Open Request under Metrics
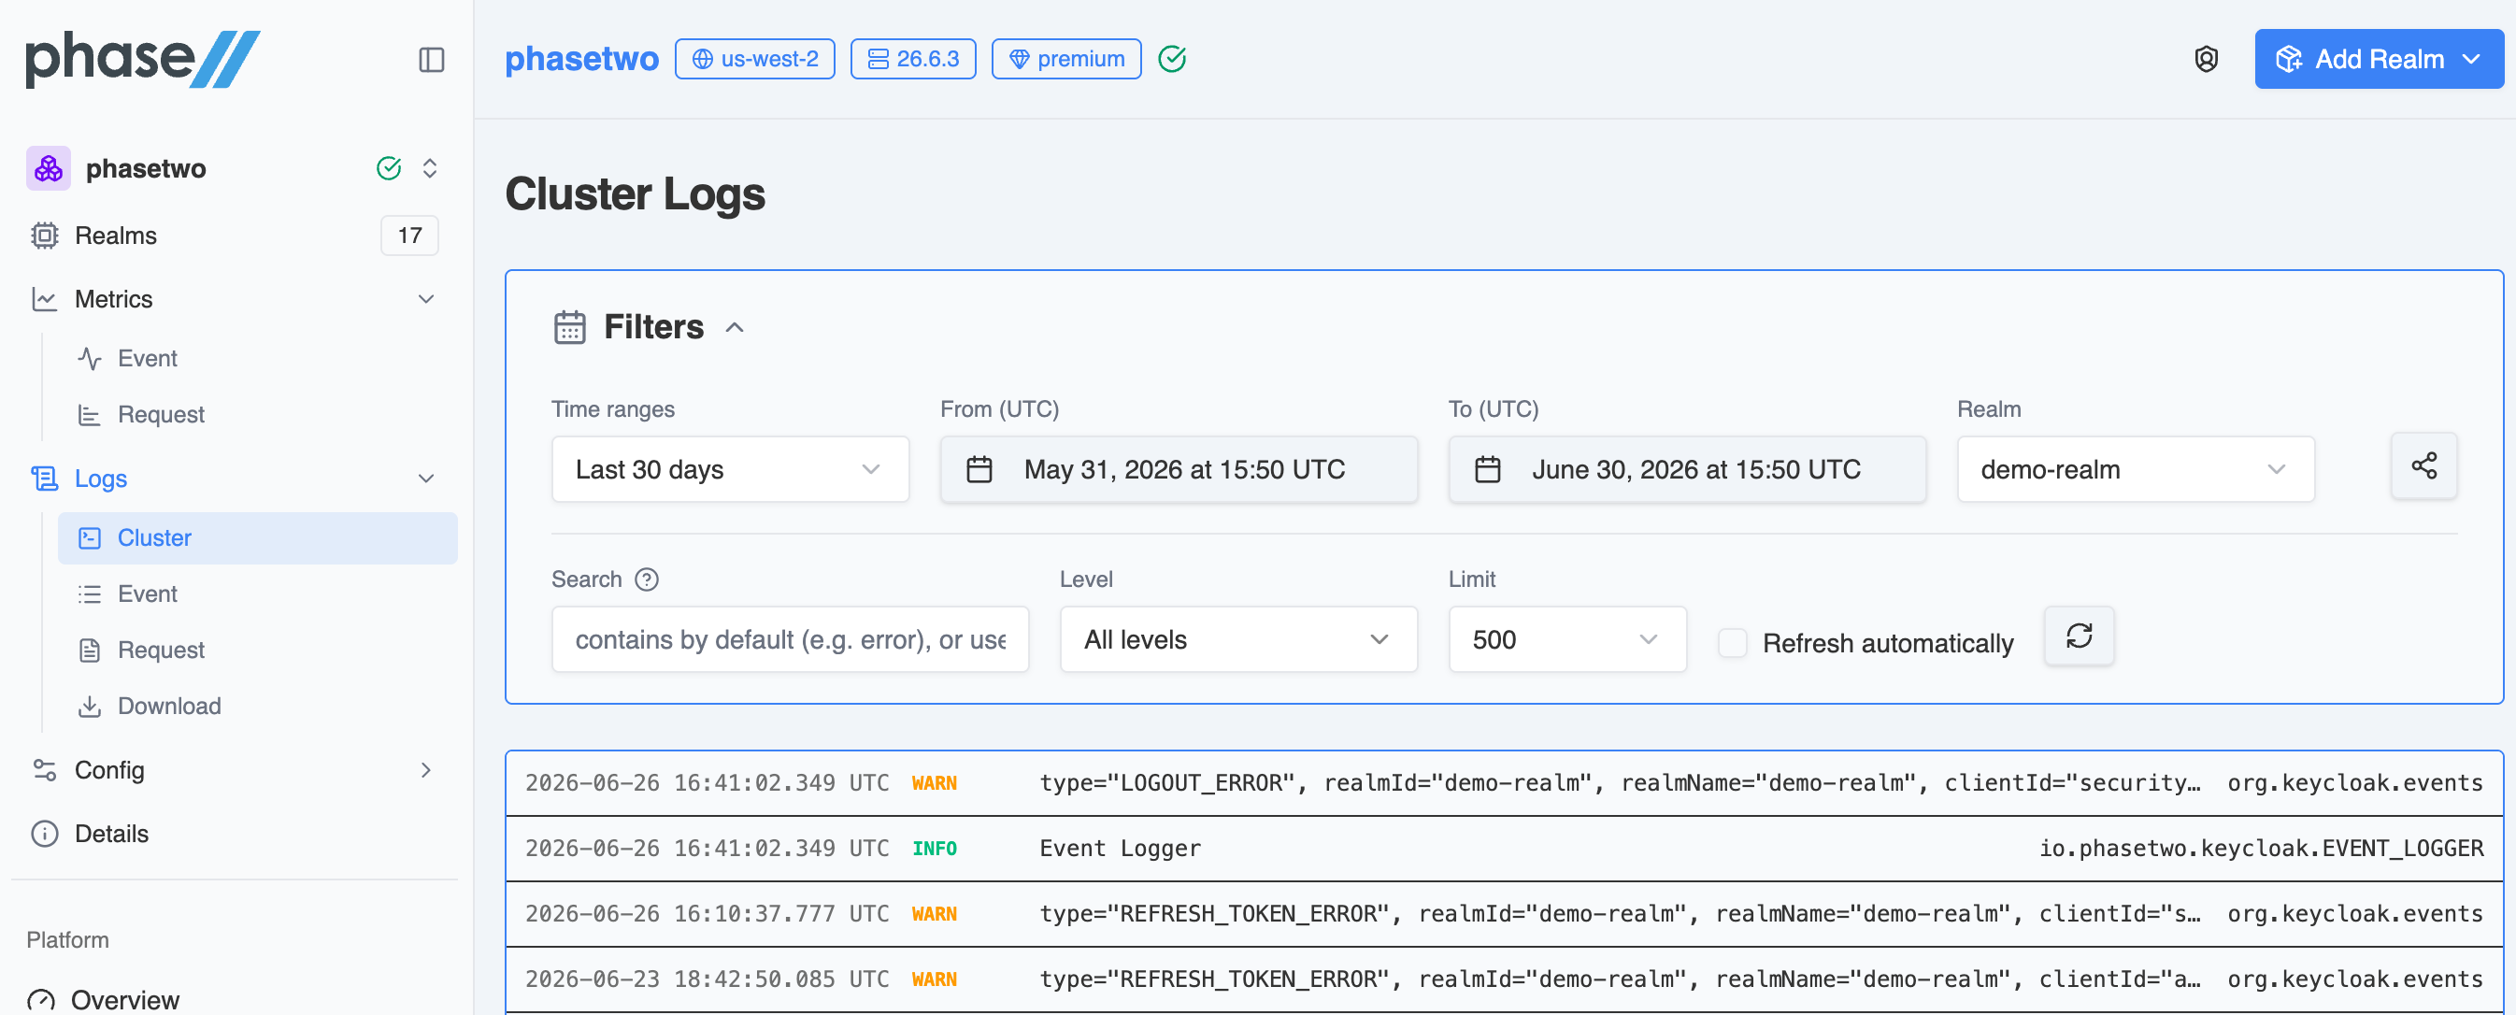 161,414
